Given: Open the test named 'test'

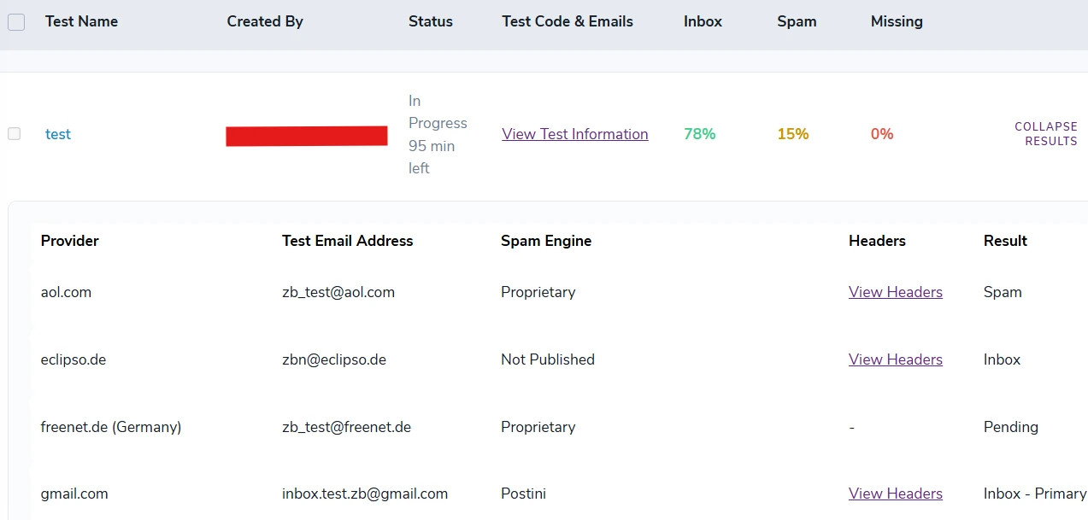Looking at the screenshot, I should pos(57,134).
